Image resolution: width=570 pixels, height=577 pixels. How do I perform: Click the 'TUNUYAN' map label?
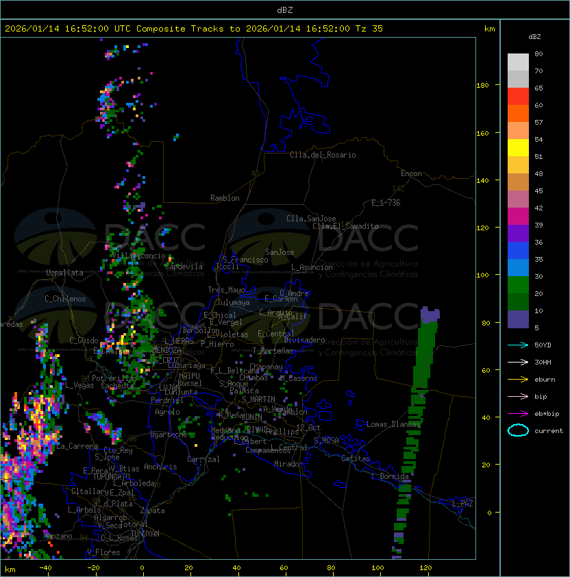(145, 534)
